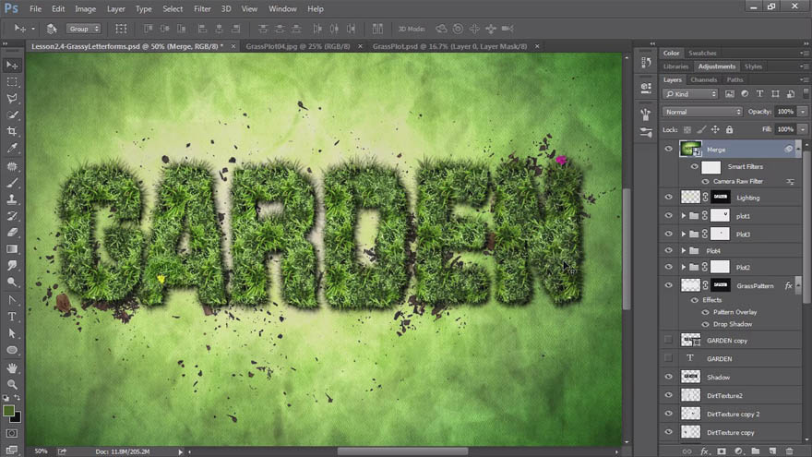The image size is (812, 457).
Task: Click the canvas horizontal scrollbar
Action: tap(403, 451)
